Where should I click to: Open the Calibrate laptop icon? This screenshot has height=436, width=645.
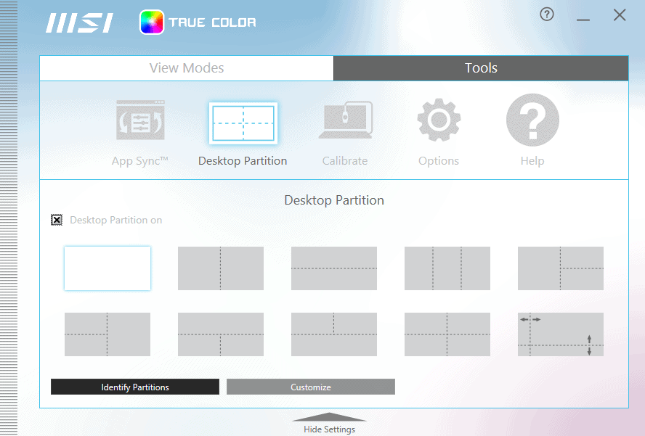(346, 120)
